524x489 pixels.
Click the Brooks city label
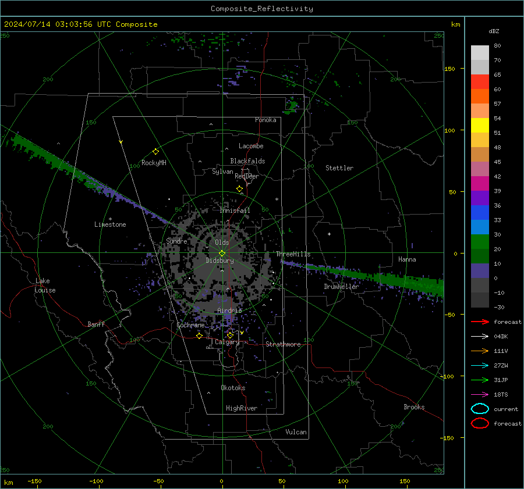click(414, 407)
